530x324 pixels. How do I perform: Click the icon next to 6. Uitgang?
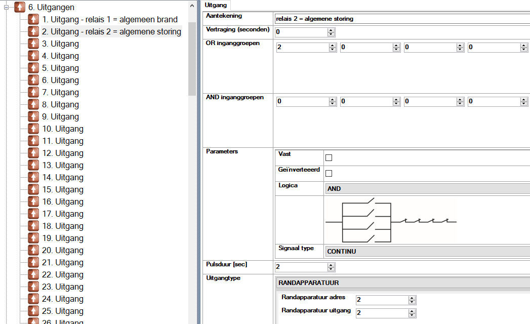(33, 80)
